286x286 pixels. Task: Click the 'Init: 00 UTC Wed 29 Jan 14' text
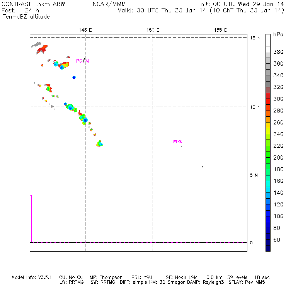click(242, 4)
